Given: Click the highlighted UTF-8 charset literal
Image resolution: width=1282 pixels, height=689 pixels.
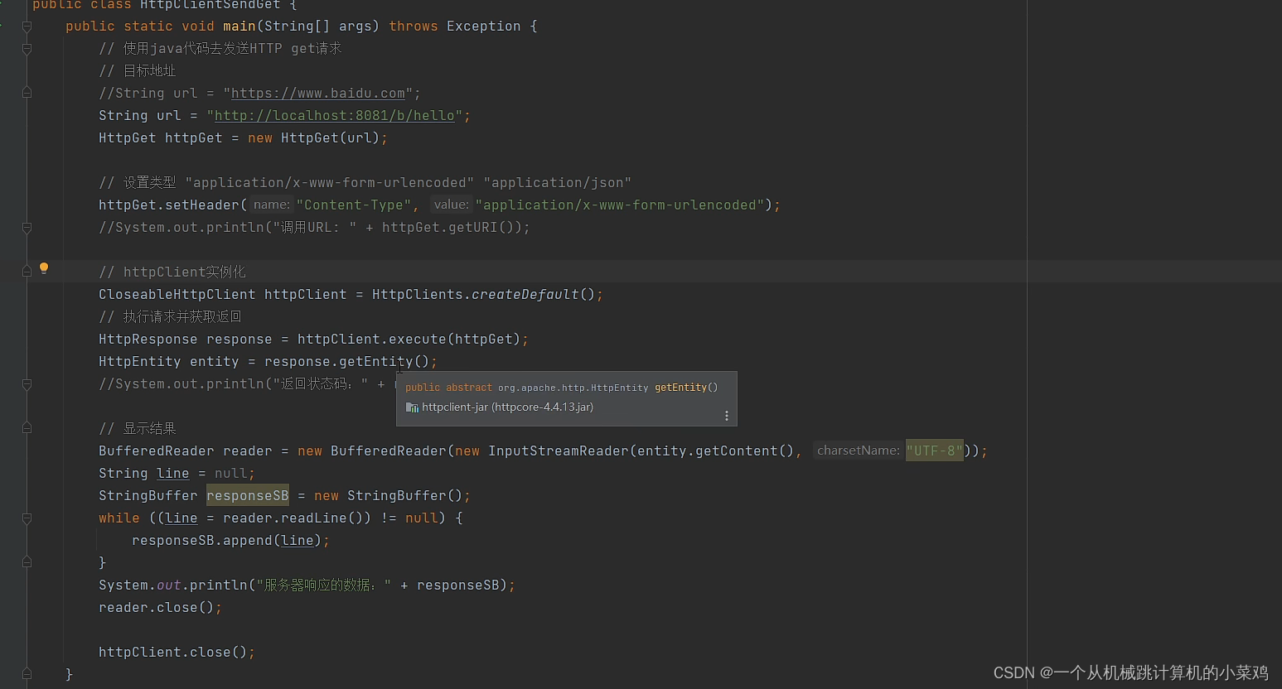Looking at the screenshot, I should (934, 450).
